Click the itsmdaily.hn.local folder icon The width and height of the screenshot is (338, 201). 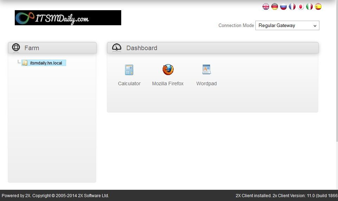pos(25,63)
